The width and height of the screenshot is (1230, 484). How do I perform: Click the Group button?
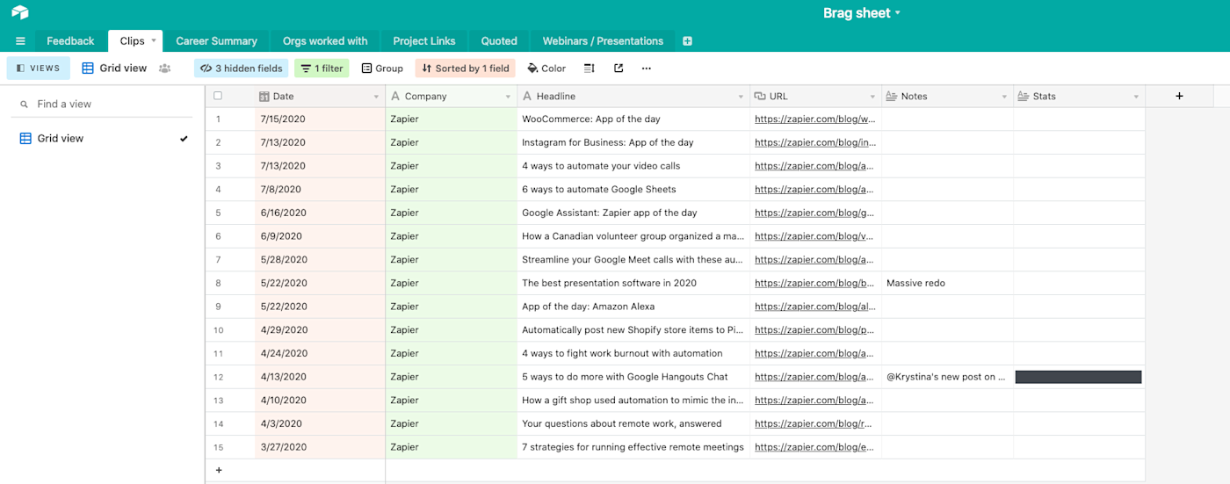pyautogui.click(x=382, y=69)
